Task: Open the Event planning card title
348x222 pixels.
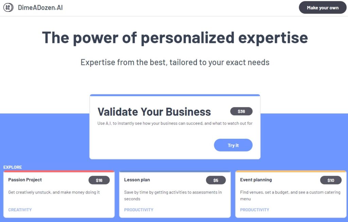Action: pyautogui.click(x=256, y=180)
